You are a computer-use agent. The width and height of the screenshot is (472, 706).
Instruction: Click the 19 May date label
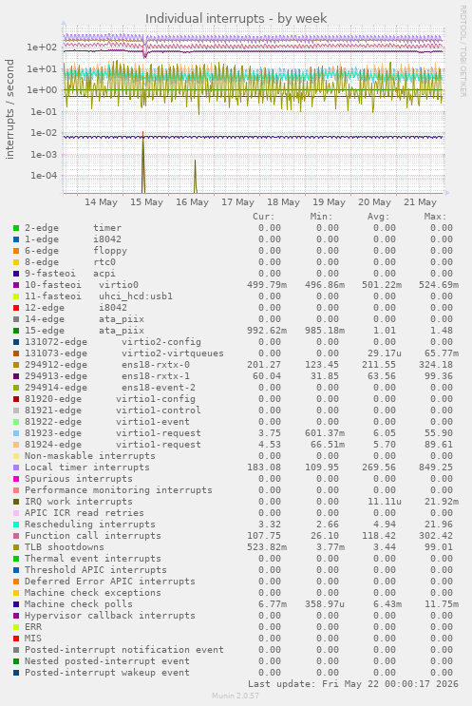tap(329, 202)
